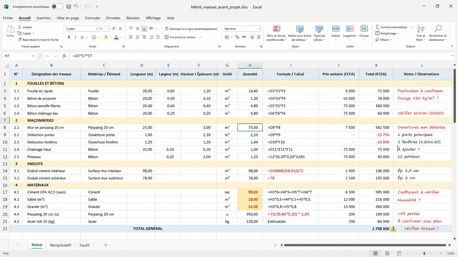Switch to the Insertion tab

point(44,18)
